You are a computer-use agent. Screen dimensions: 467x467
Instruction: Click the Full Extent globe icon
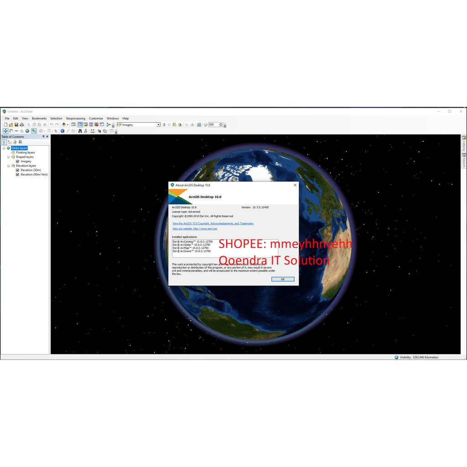(x=27, y=131)
